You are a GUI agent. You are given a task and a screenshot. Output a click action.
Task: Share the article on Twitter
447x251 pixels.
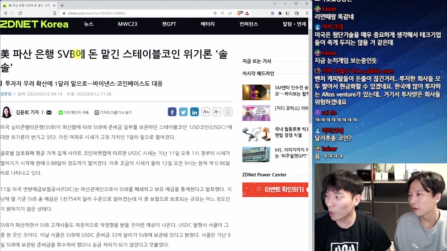(183, 112)
